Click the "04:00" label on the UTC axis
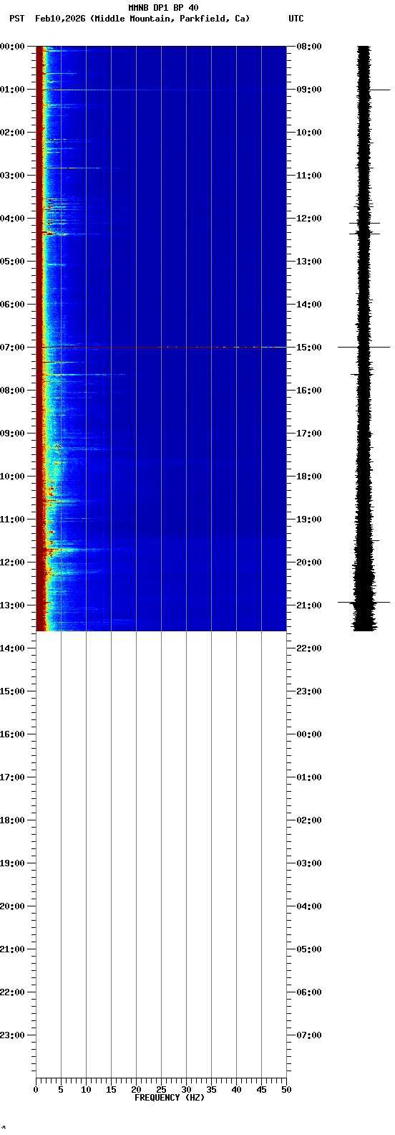Viewport: 395px width, 1135px height. [309, 906]
